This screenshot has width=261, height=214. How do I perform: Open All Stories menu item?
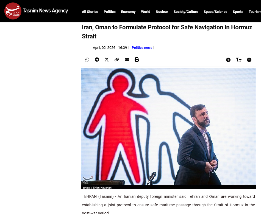90,12
